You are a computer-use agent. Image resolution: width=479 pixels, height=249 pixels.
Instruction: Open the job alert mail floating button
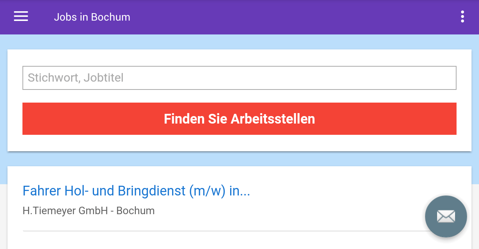click(446, 216)
